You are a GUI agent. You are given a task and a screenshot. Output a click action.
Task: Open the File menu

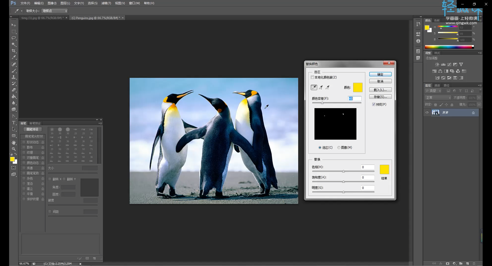[25, 3]
